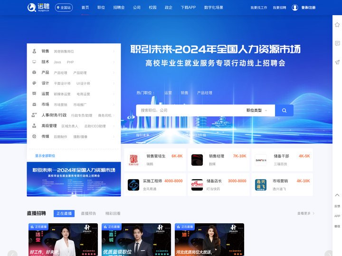
Task: Open the 下载APP menu item
Action: click(188, 8)
